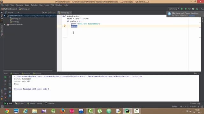Open the VCS menu
This screenshot has width=204, height=114.
(52, 5)
